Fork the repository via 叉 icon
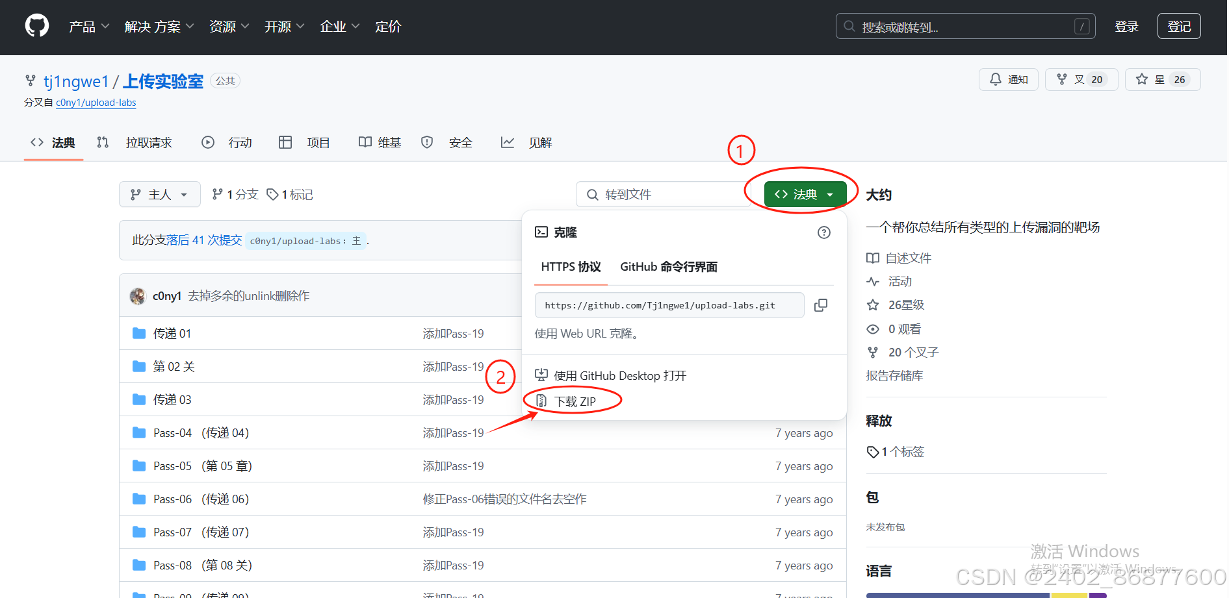 click(1081, 79)
